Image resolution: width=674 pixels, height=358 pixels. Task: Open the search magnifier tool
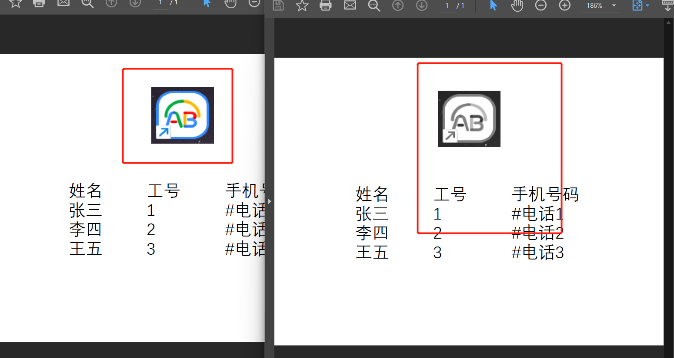374,6
